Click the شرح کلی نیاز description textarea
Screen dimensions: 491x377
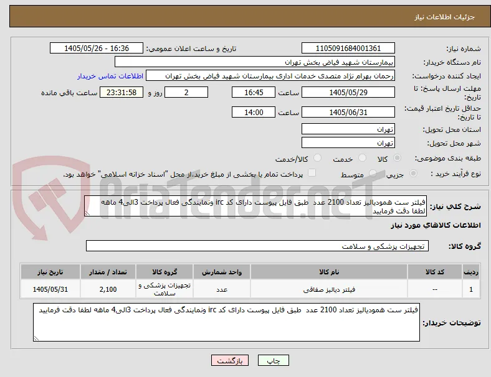tap(255, 206)
